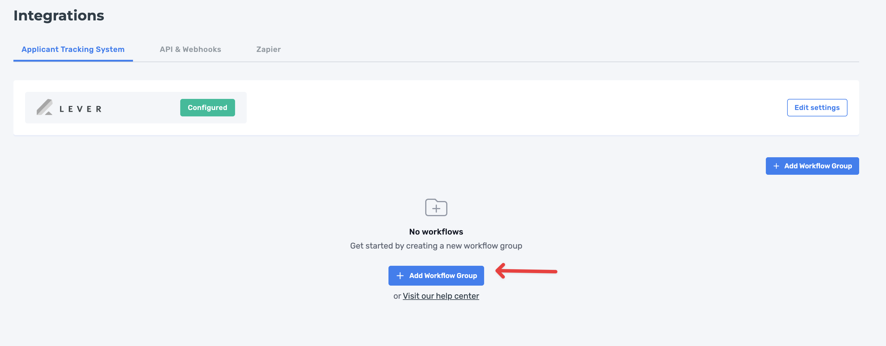Image resolution: width=886 pixels, height=346 pixels.
Task: Open the Zapier tab
Action: (268, 50)
